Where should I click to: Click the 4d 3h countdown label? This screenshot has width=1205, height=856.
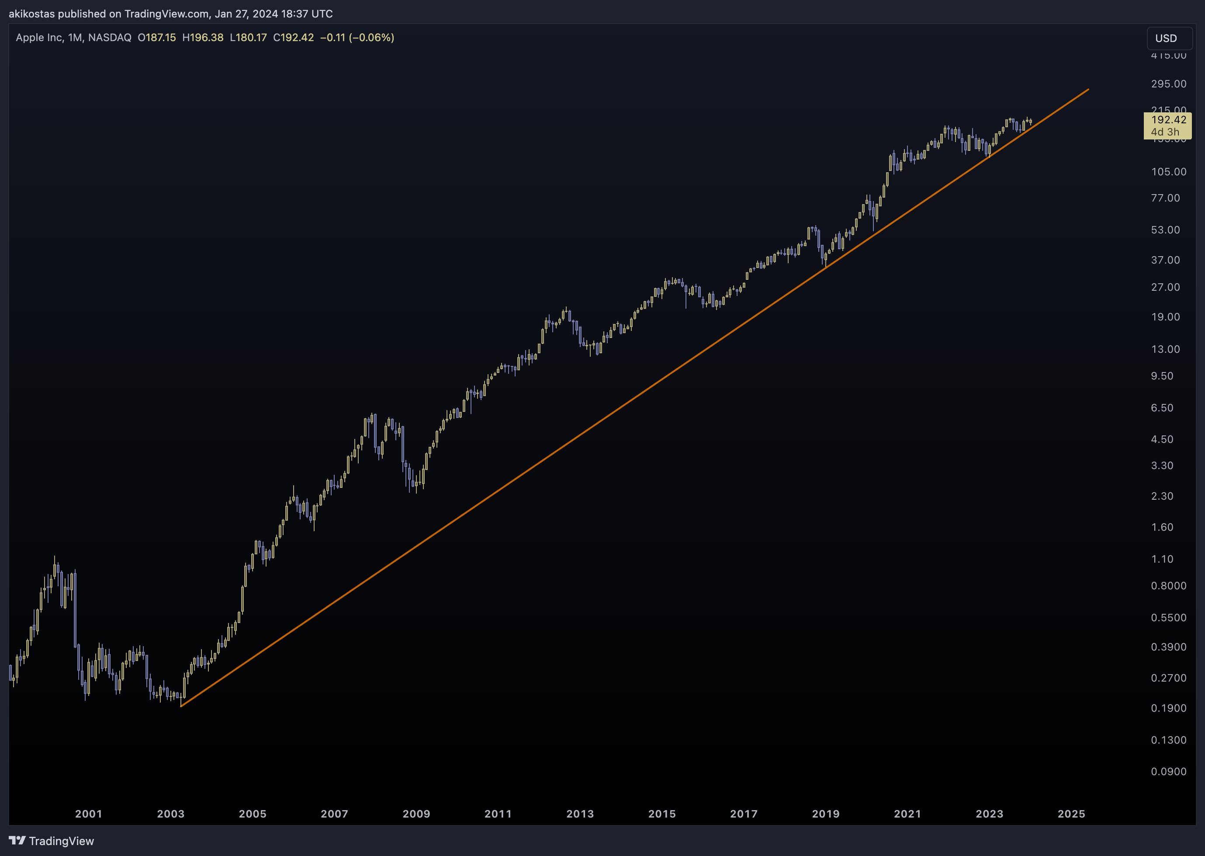point(1165,132)
